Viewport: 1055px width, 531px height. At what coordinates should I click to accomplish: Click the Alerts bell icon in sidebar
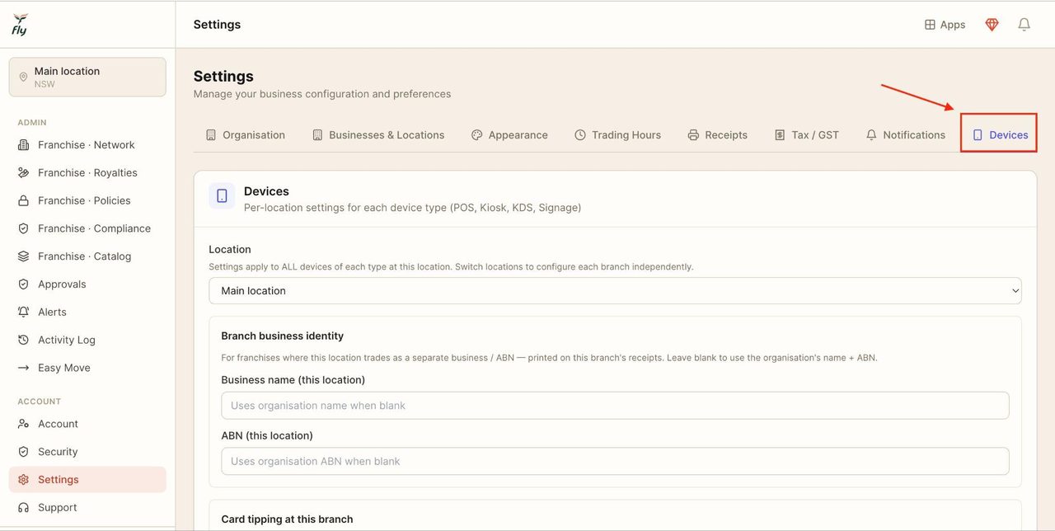(23, 312)
